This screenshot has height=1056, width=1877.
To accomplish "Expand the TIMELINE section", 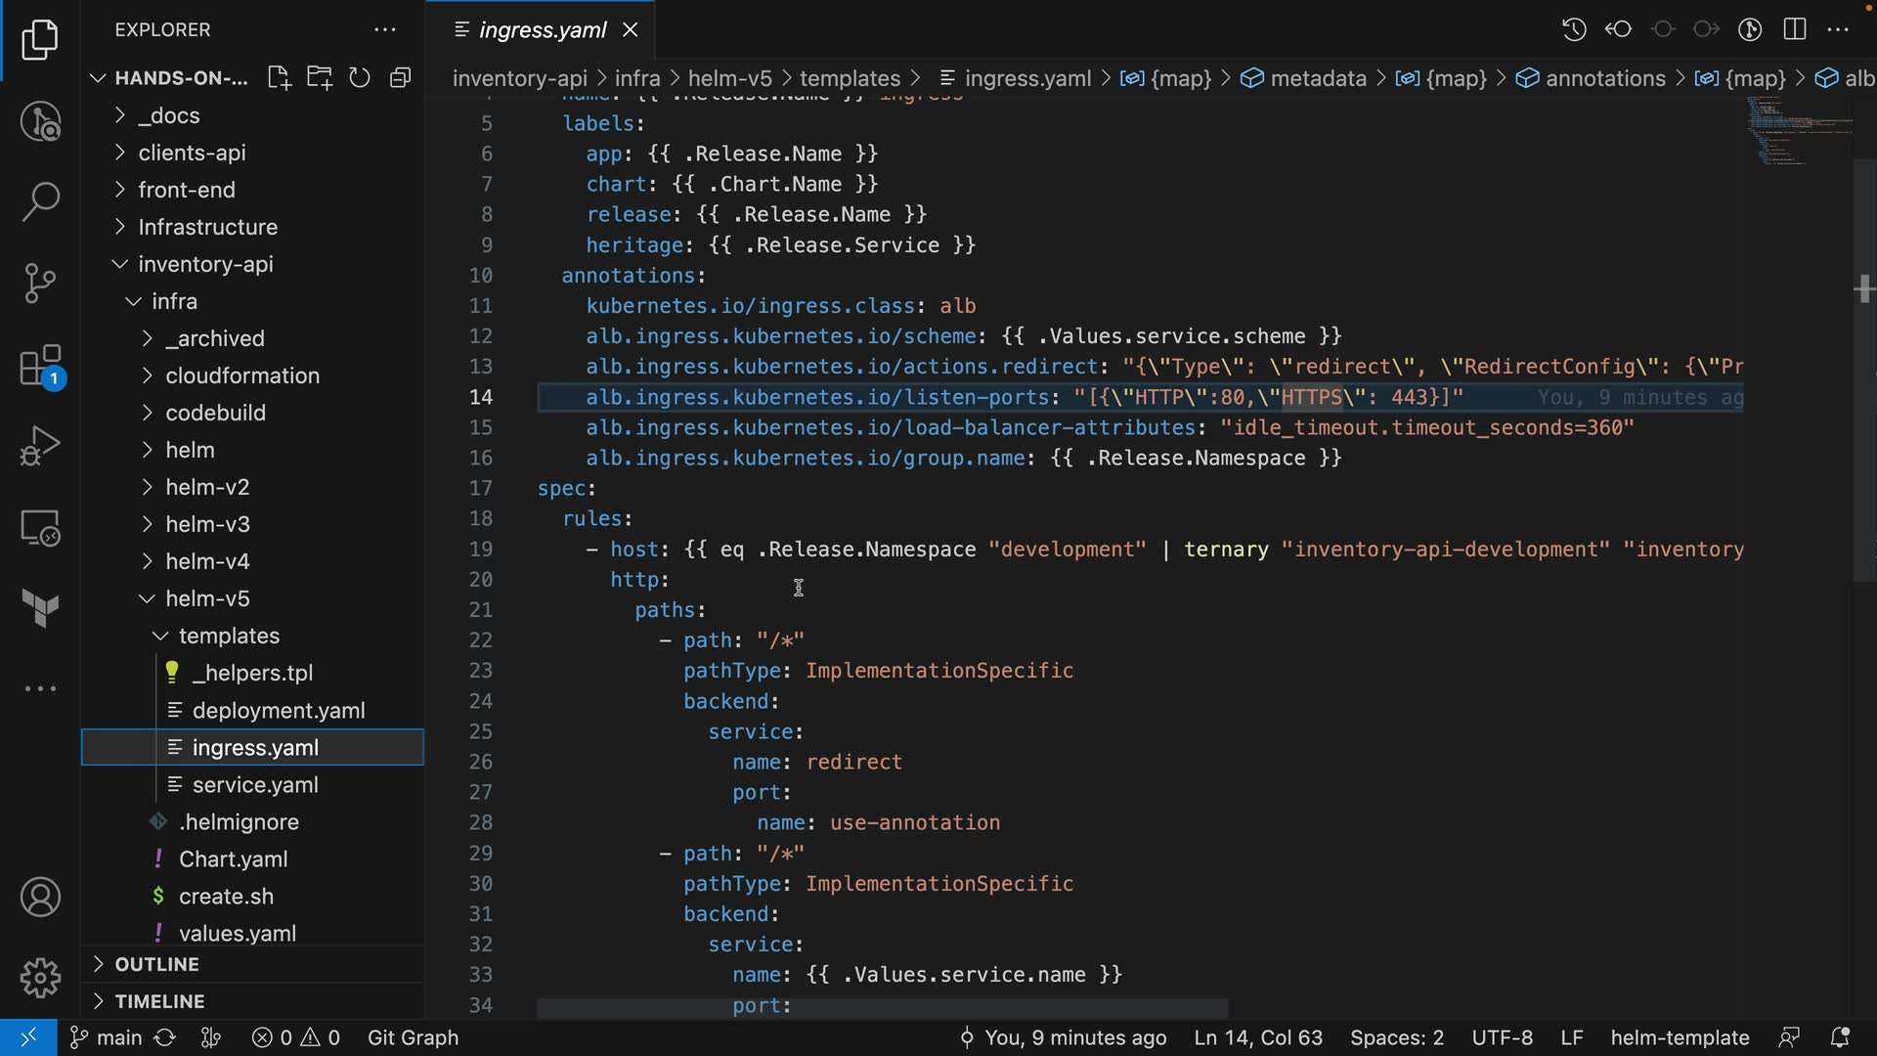I will (x=159, y=1001).
